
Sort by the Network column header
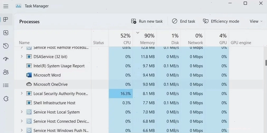[193, 38]
